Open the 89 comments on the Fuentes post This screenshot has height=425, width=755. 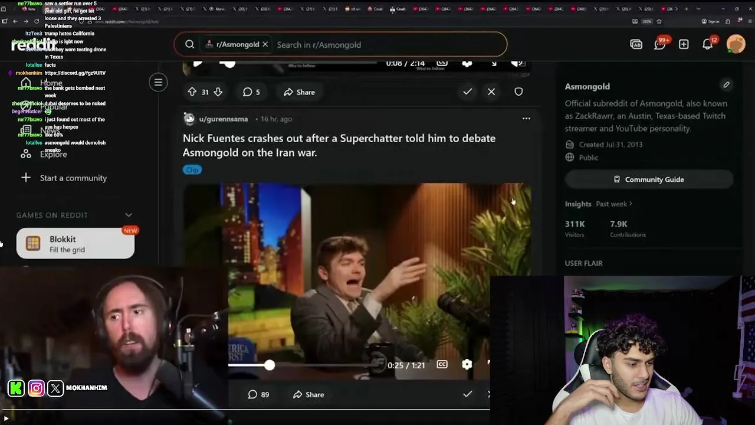coord(258,394)
